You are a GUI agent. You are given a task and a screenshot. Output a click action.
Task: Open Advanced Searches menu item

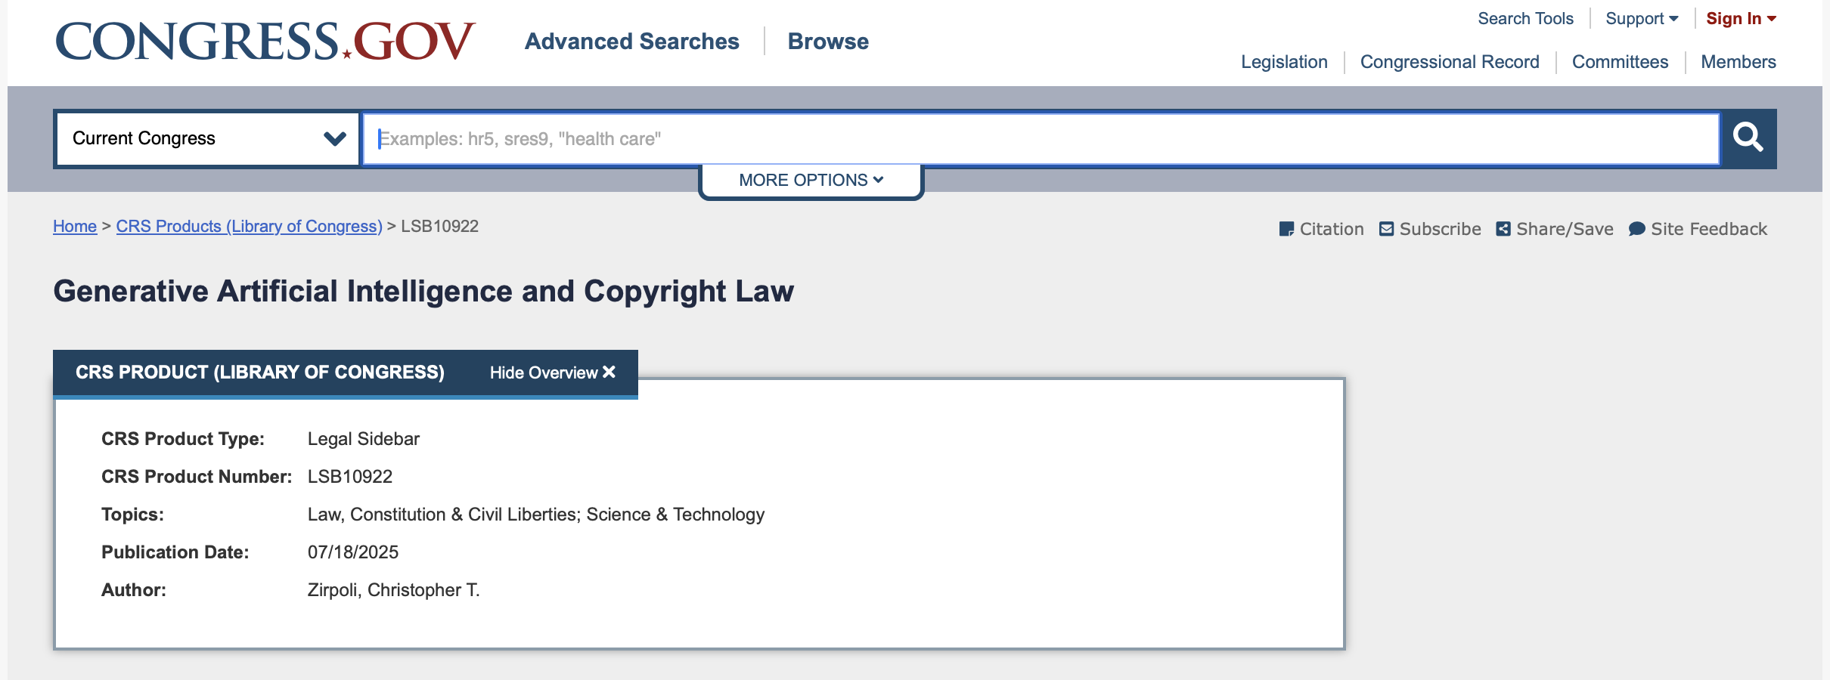tap(632, 42)
